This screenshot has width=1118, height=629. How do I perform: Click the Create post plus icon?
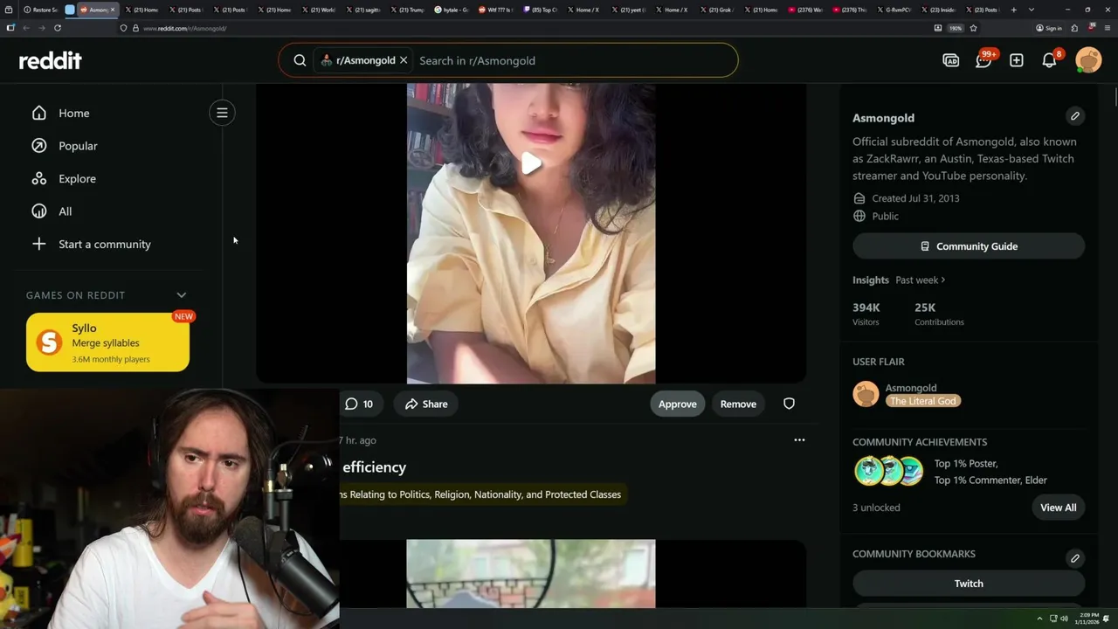tap(1016, 60)
